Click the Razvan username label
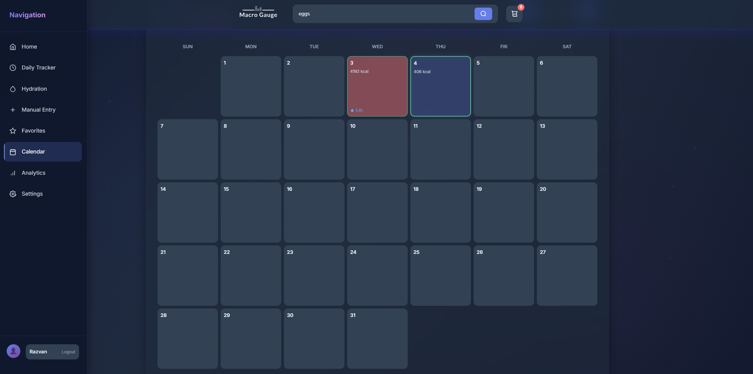Viewport: 753px width, 374px height. tap(38, 352)
